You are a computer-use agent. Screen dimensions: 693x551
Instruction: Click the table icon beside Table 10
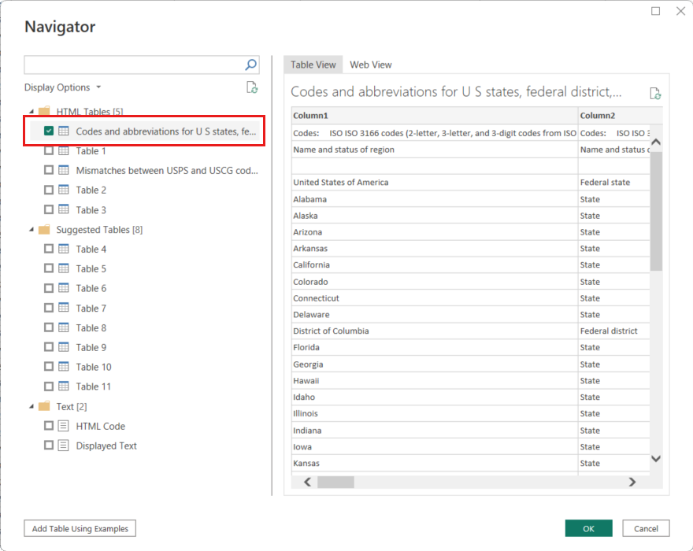click(x=64, y=366)
